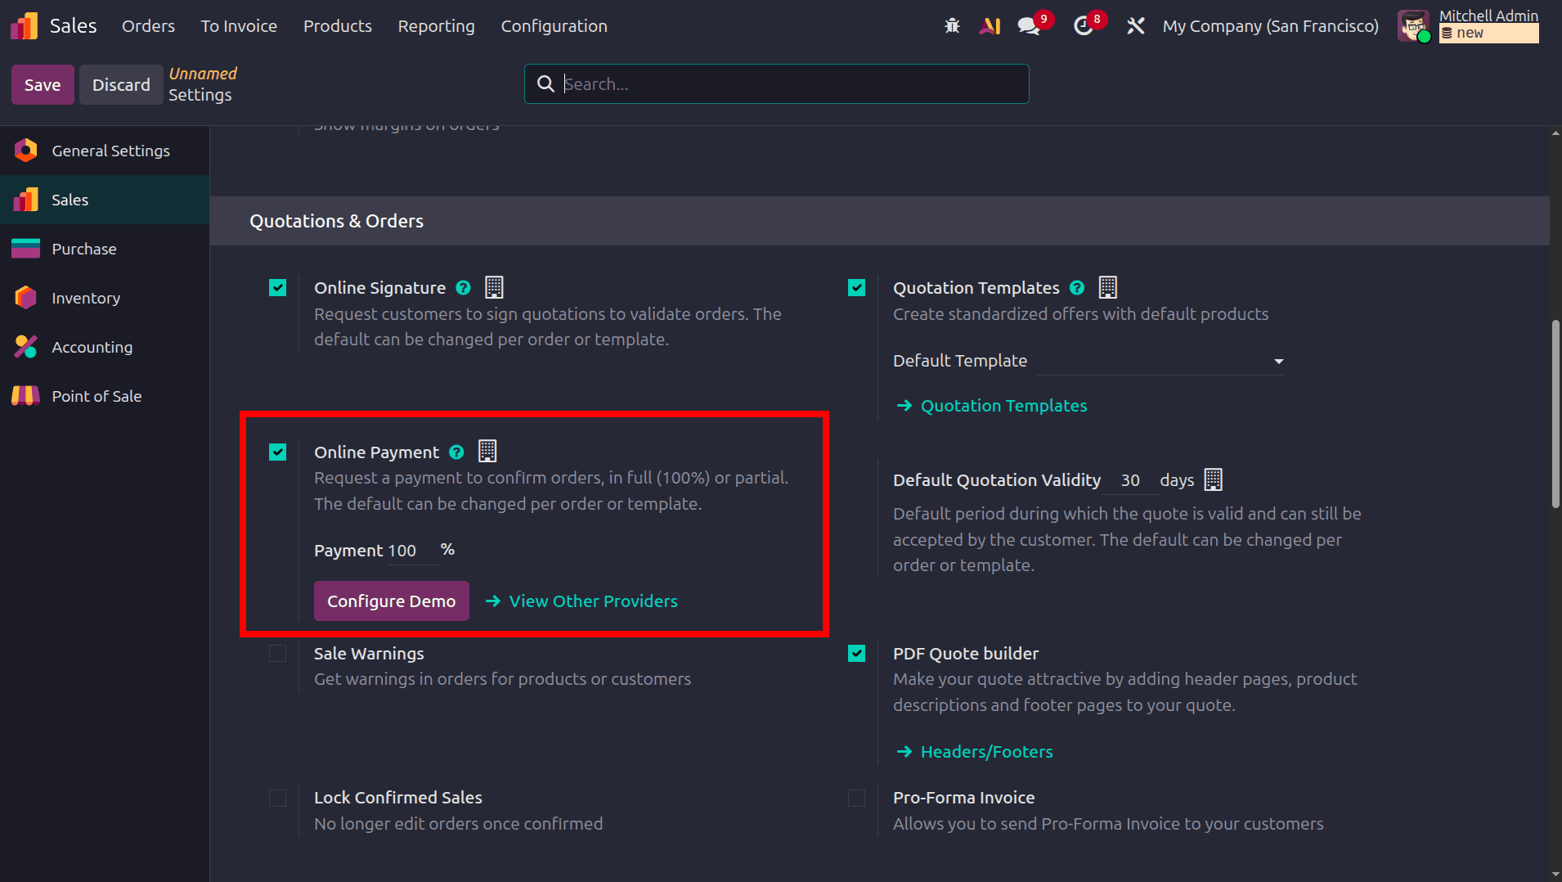Open the tools wrench icon near company name
Screen dimensions: 1562x882
[1135, 25]
